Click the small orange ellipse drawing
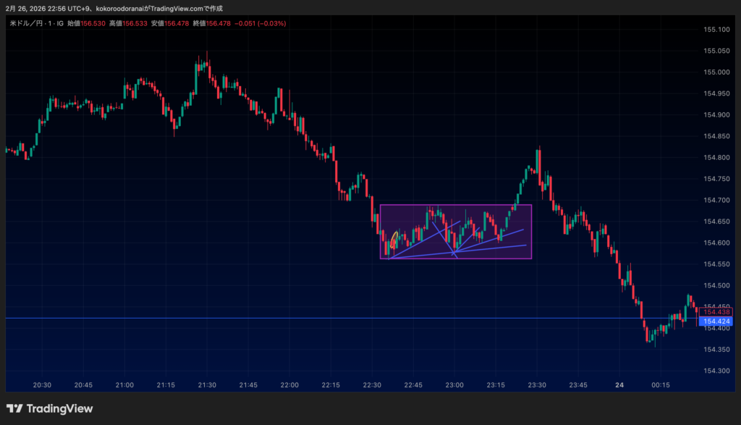 [394, 240]
